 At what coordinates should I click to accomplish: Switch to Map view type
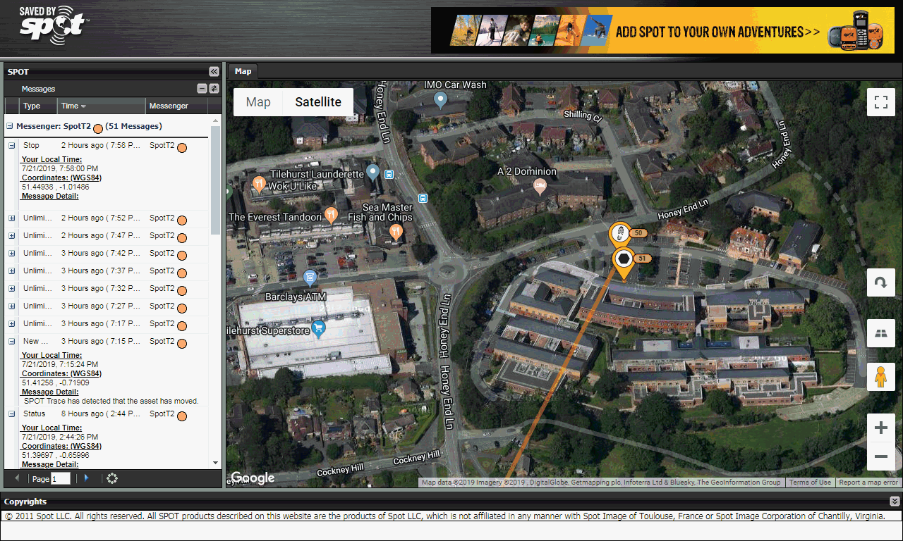pyautogui.click(x=258, y=102)
